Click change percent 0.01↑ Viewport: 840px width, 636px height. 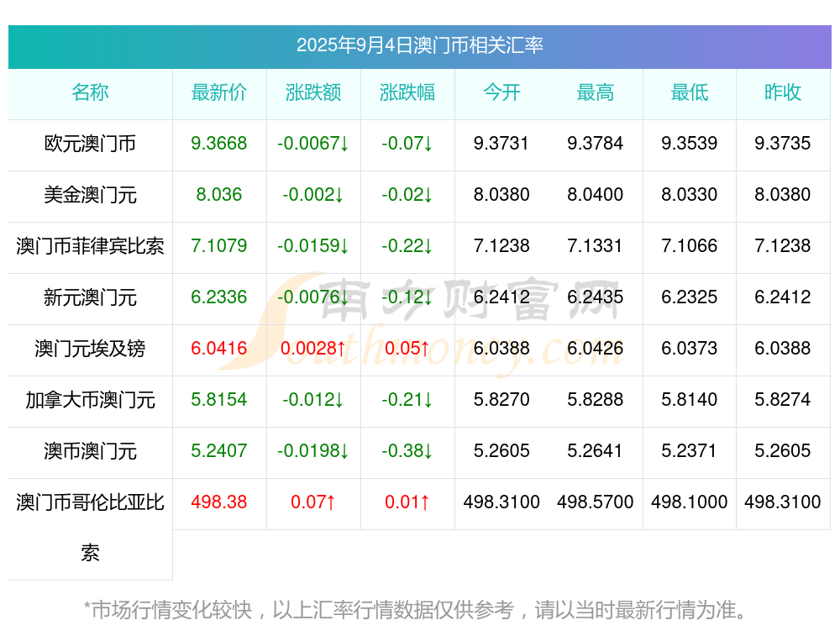407,502
